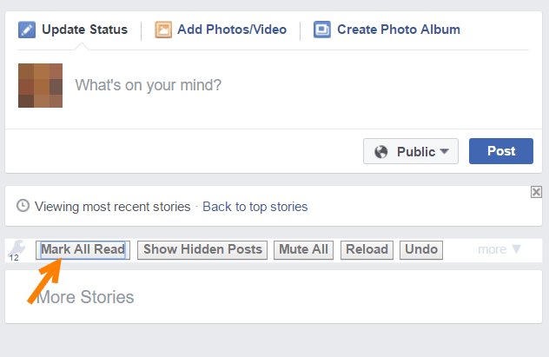
Task: Click the wrench icon with badge 12
Action: coord(17,250)
